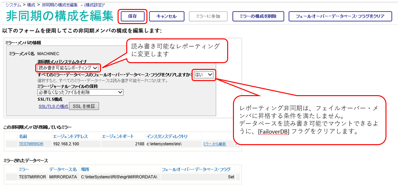Click 非同期の構成を編集 breadcrumb item
This screenshot has height=190, width=398.
tap(59, 5)
